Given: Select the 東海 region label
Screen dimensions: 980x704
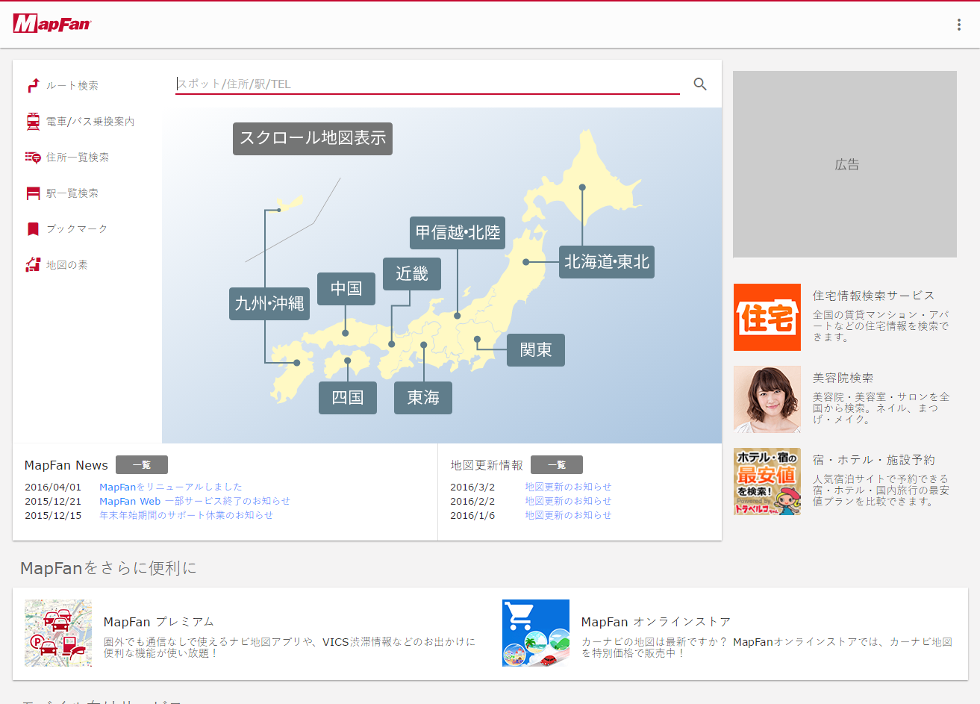Looking at the screenshot, I should 423,398.
